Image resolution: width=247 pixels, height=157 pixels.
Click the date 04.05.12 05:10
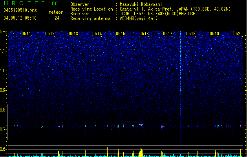tap(20, 18)
